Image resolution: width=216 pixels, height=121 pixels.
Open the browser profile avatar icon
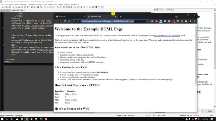190,21
